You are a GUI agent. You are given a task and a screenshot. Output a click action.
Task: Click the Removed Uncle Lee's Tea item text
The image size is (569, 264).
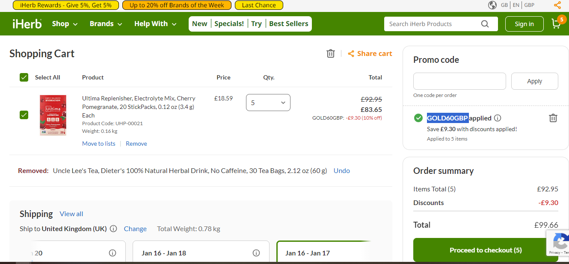click(190, 170)
